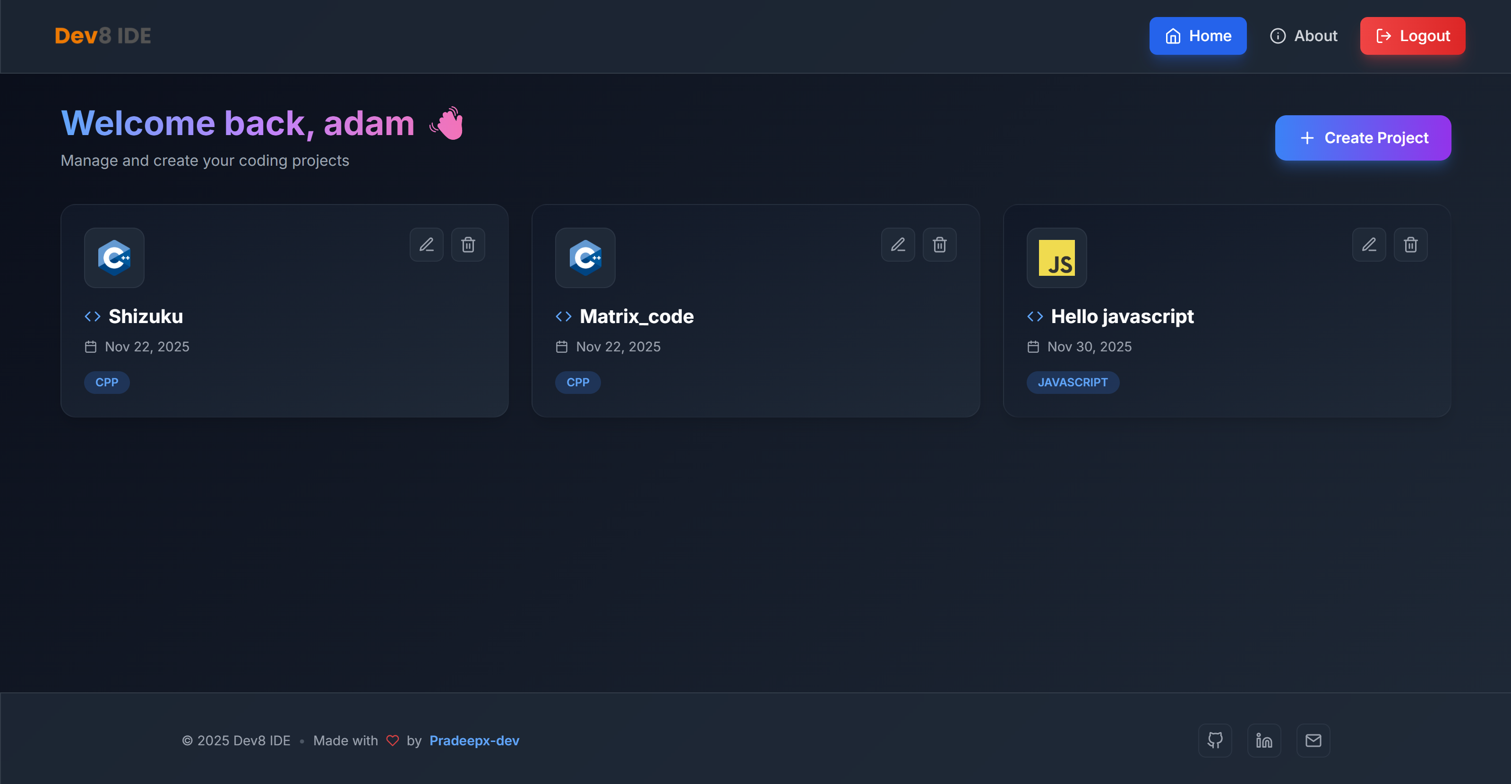Select the C++ logo icon on Shizuku card
This screenshot has width=1511, height=784.
click(114, 258)
